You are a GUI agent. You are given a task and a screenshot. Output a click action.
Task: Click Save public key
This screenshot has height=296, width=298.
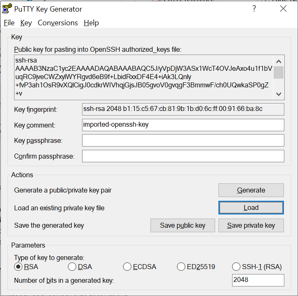[183, 225]
